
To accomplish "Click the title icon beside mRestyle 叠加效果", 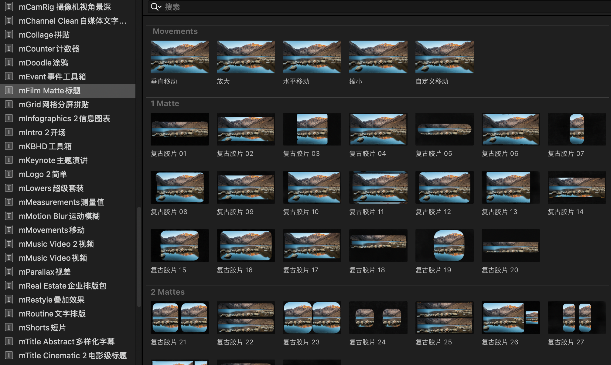I will coord(9,300).
